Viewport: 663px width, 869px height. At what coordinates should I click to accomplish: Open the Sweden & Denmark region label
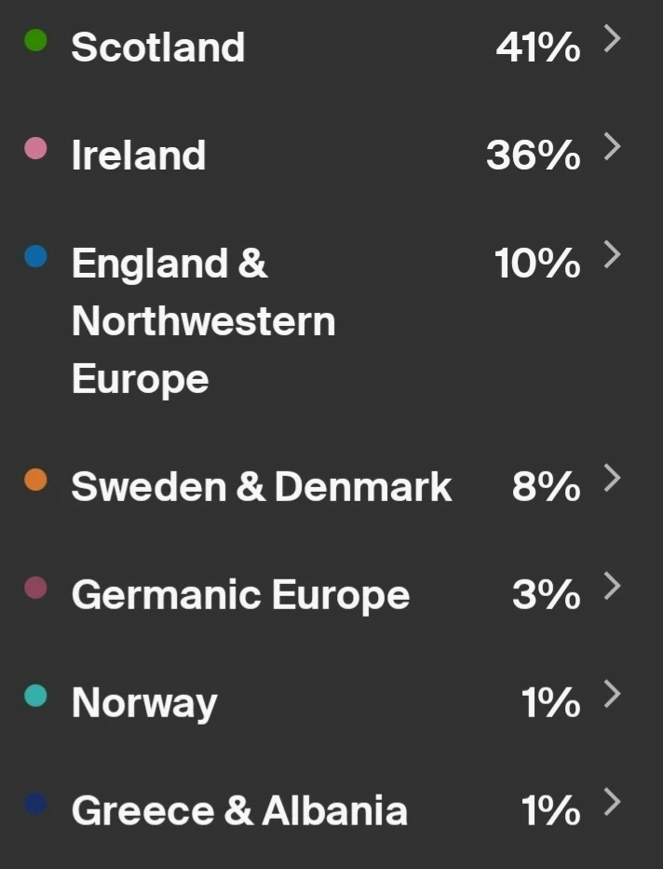click(x=261, y=487)
